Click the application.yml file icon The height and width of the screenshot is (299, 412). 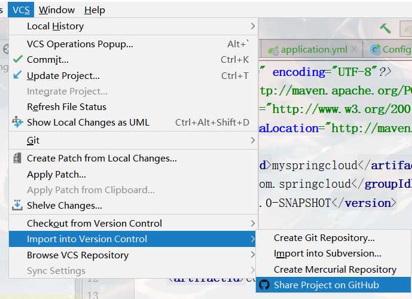274,50
